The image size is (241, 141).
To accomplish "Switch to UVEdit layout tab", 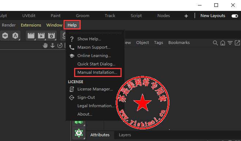I will (x=29, y=16).
